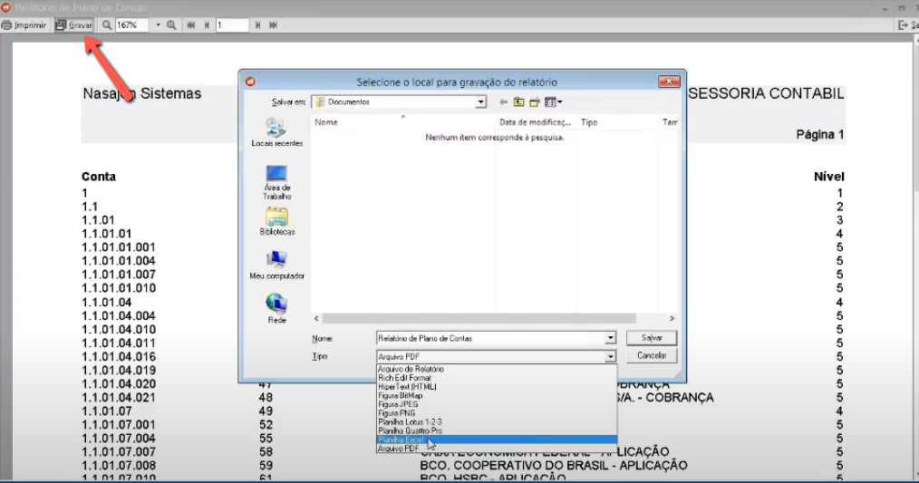
Task: Click account row 1.1.01.04.021
Action: coord(119,398)
